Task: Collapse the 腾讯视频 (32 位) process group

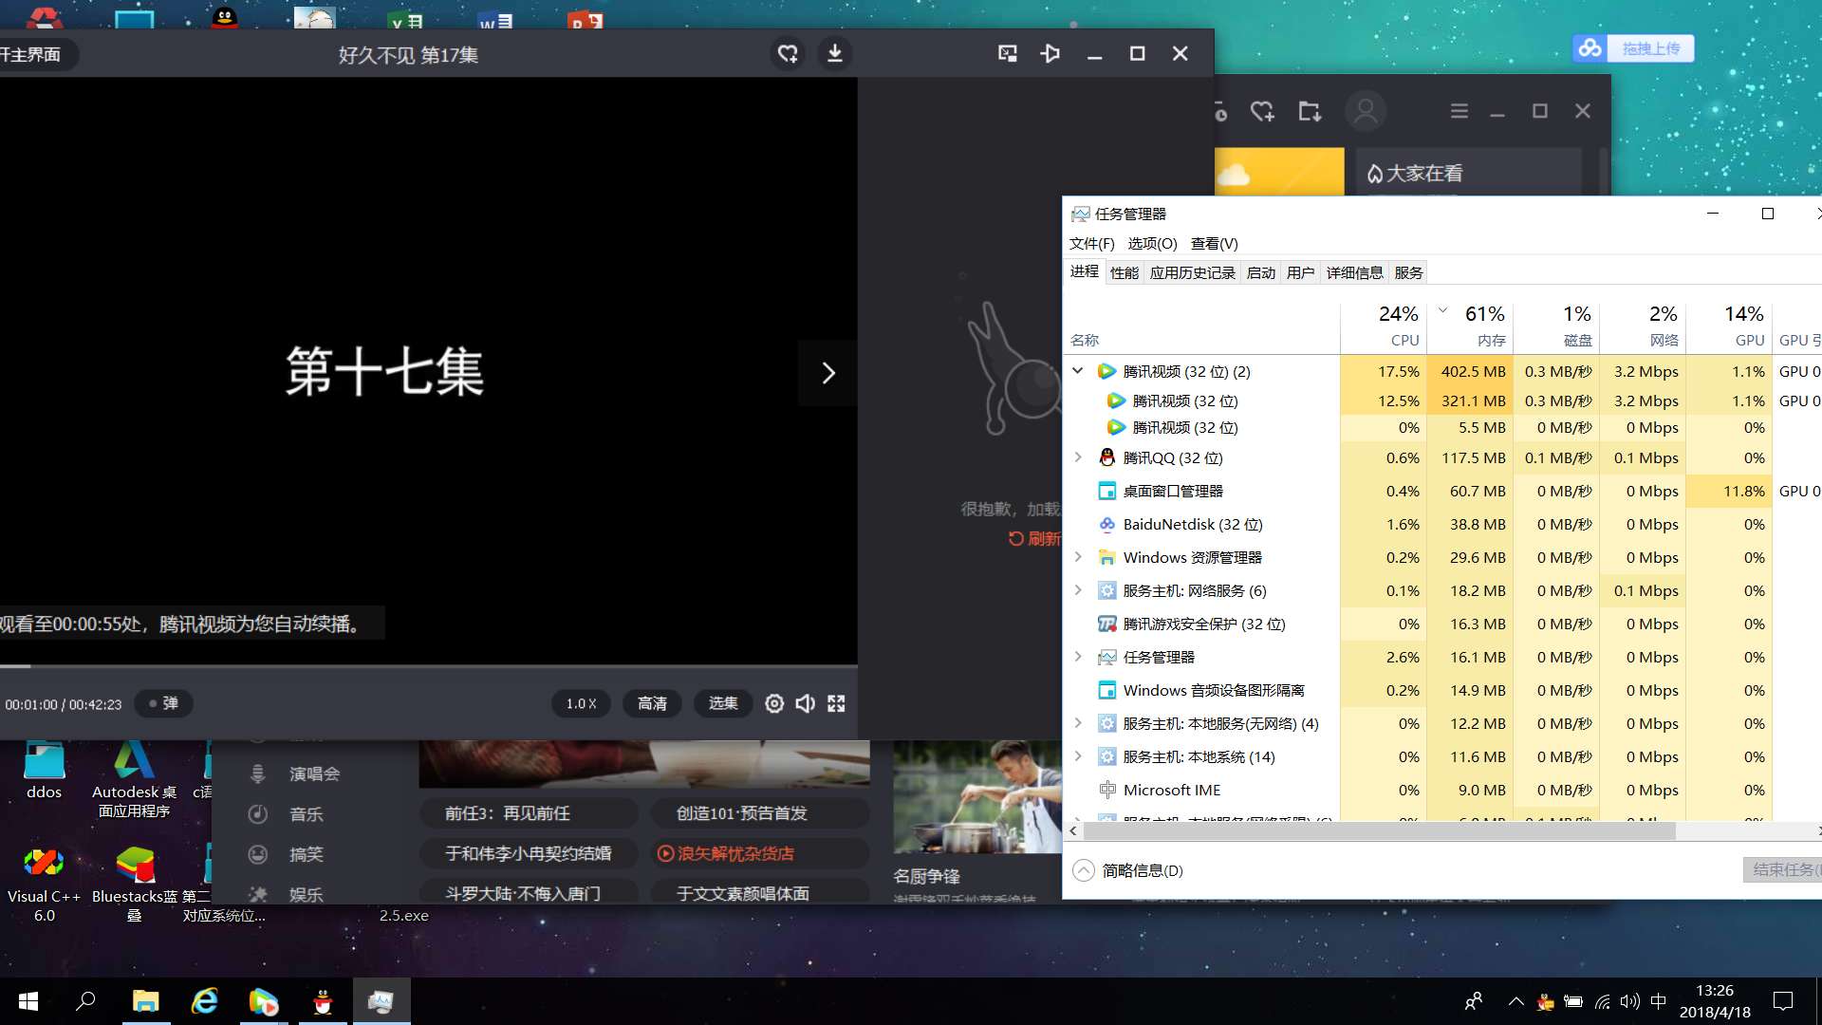Action: click(1078, 371)
